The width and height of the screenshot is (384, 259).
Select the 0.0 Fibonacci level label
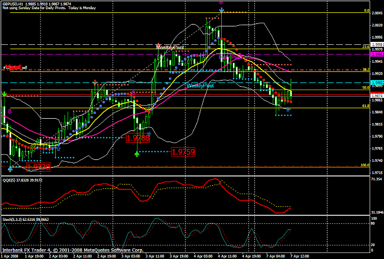pos(367,10)
